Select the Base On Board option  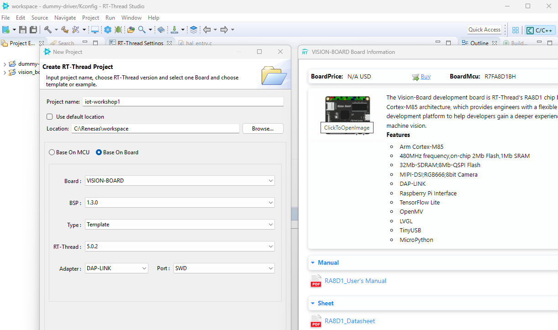[x=99, y=152]
